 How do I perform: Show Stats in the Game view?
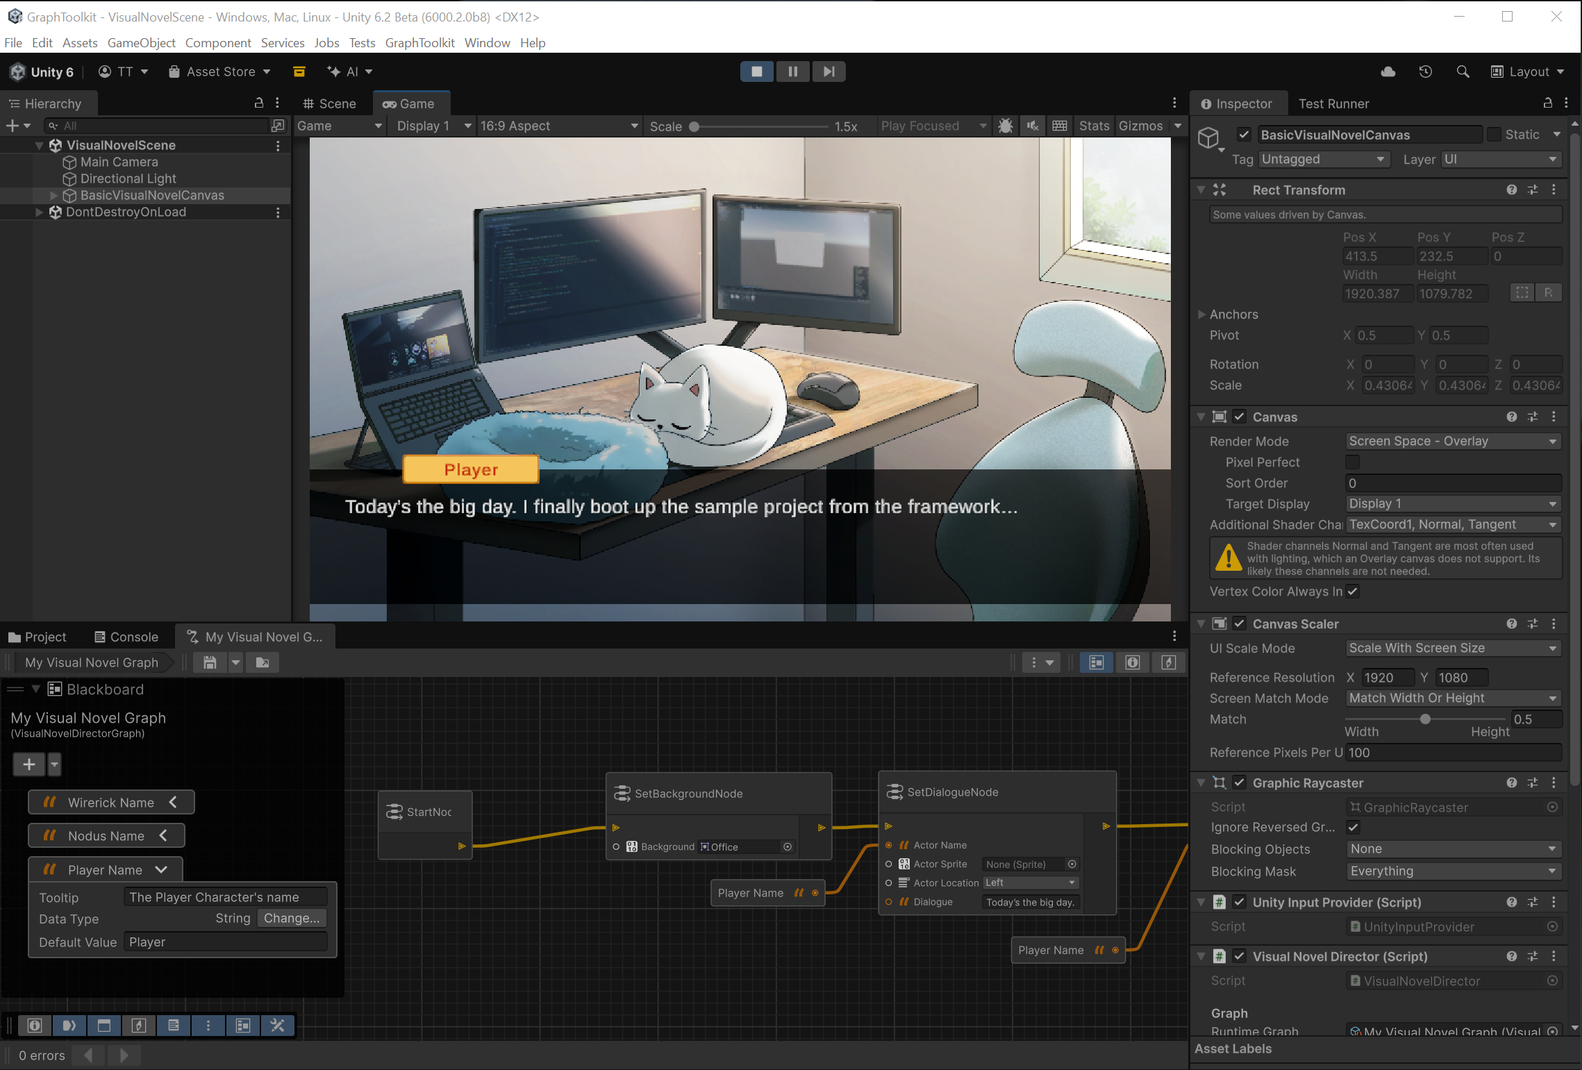coord(1094,126)
